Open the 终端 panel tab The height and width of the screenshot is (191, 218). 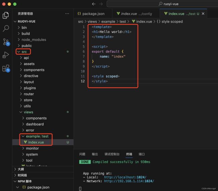[x=129, y=154]
